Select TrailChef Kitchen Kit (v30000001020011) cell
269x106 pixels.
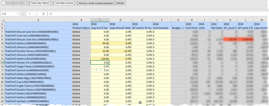tap(38, 63)
